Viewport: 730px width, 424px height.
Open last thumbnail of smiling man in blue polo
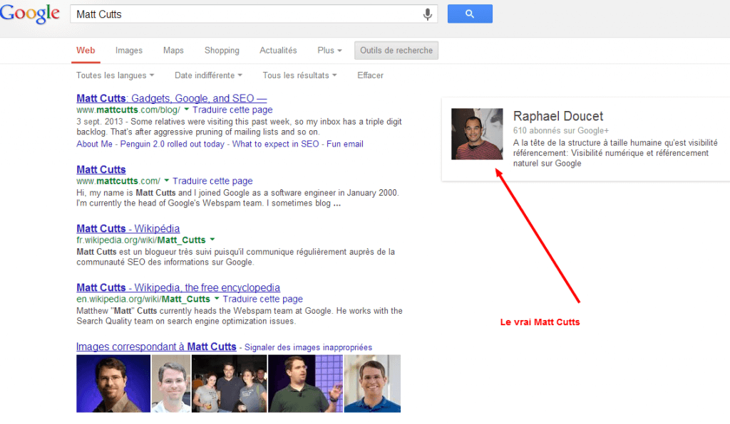click(372, 383)
